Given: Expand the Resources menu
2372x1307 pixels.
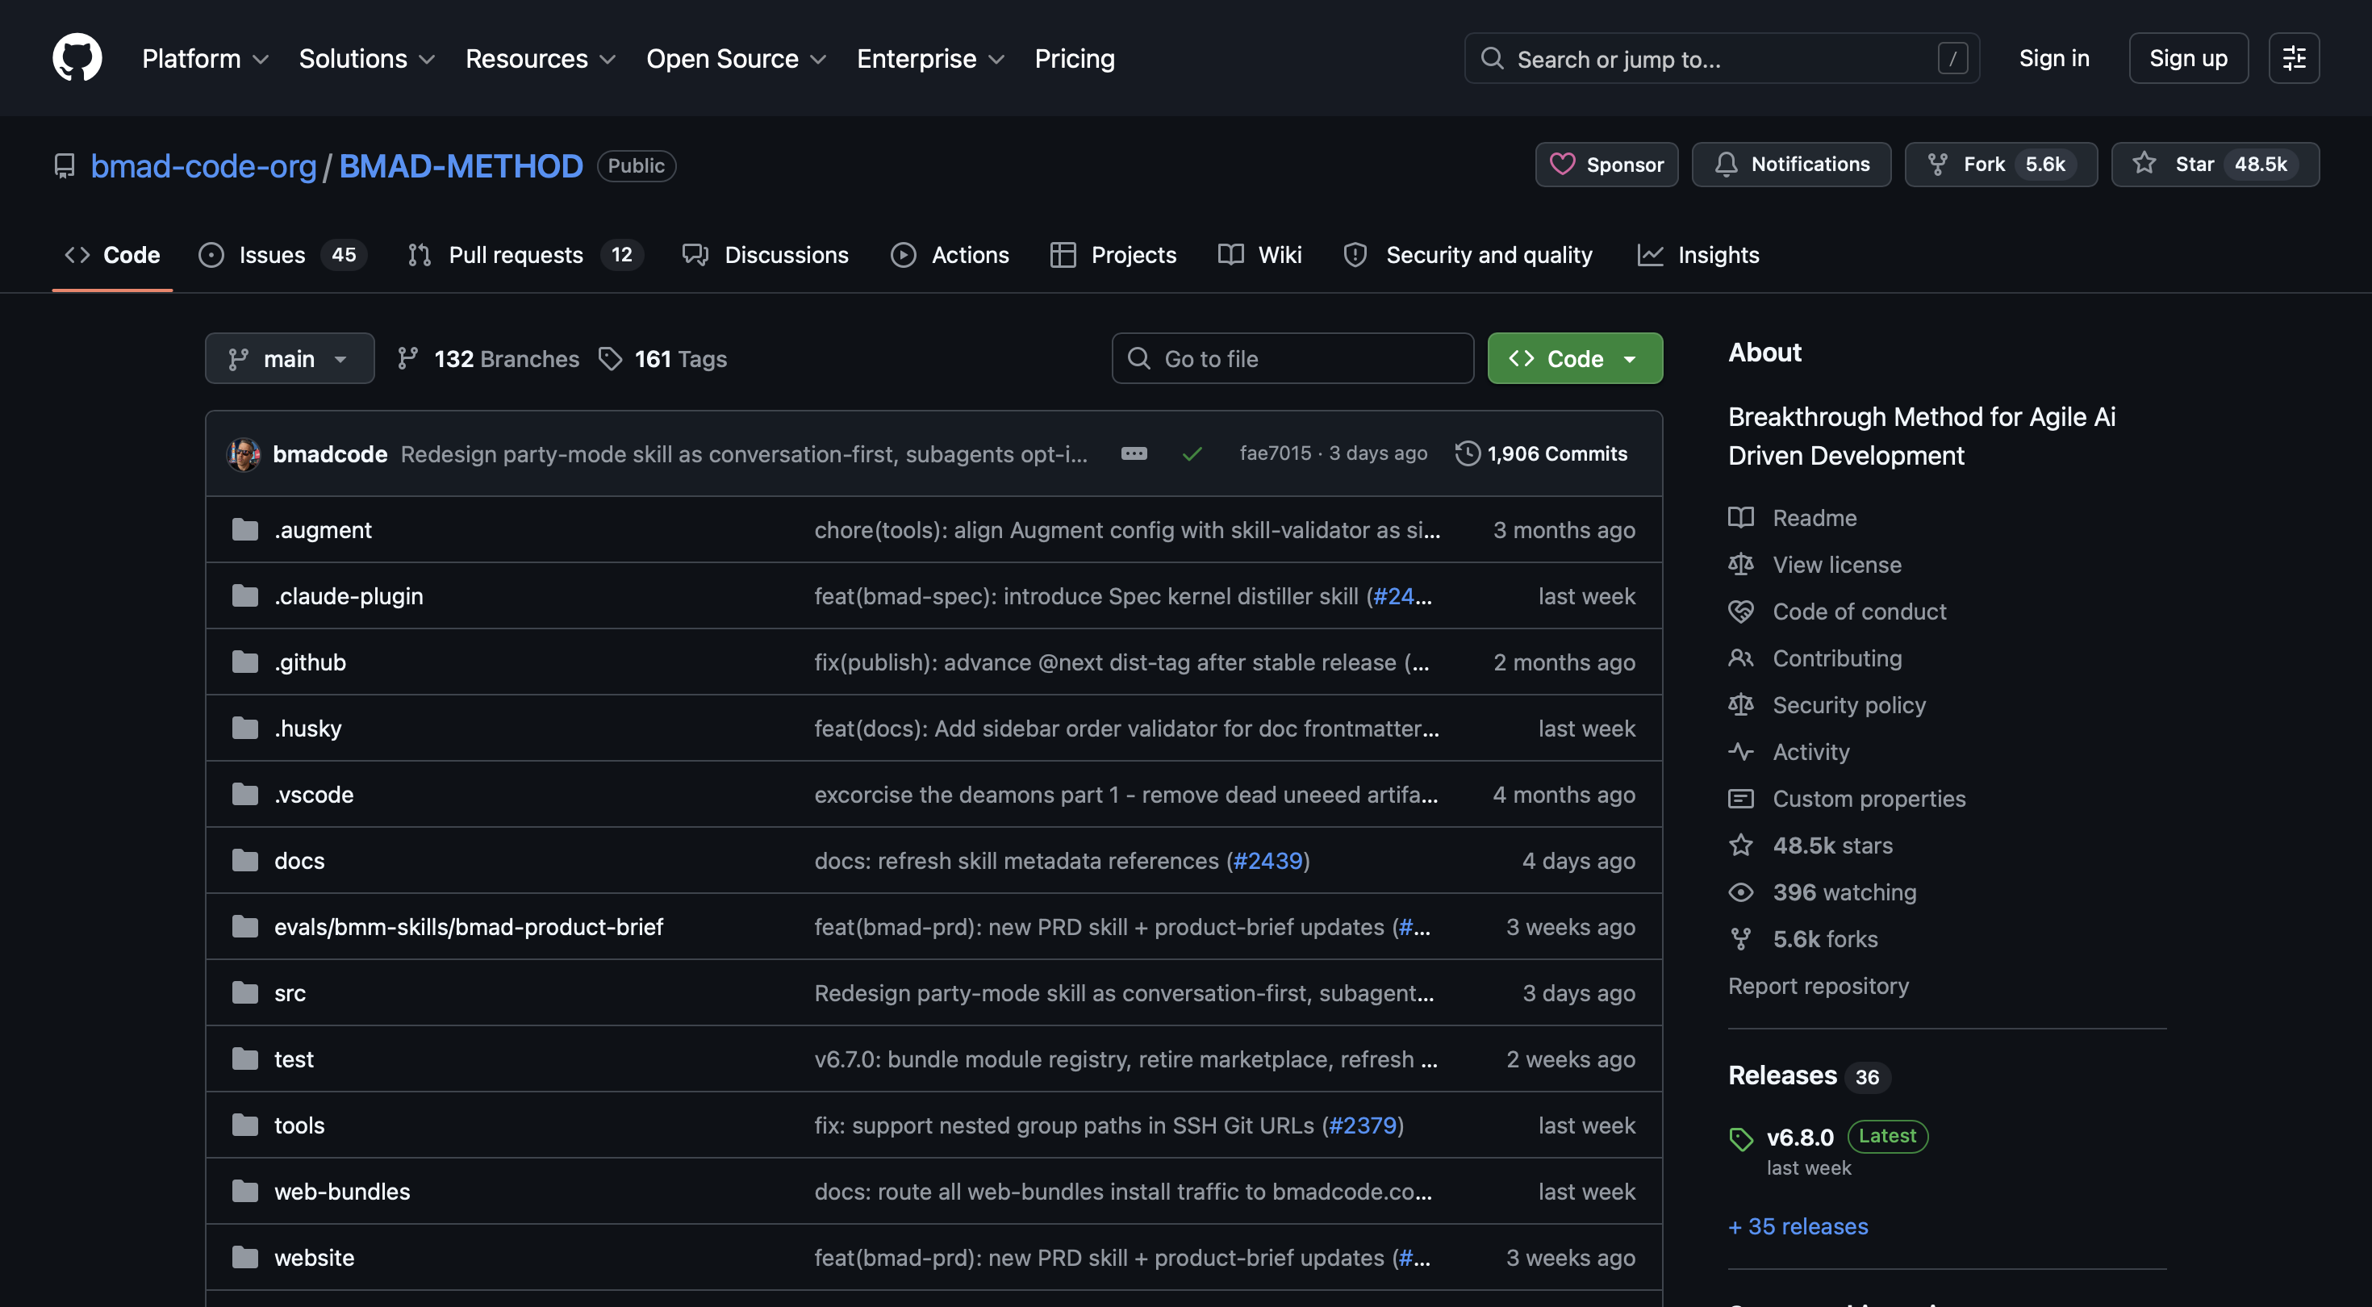Looking at the screenshot, I should [x=541, y=59].
